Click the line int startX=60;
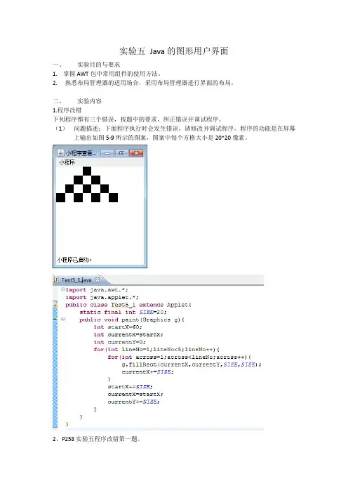This screenshot has width=348, height=493. pos(118,327)
